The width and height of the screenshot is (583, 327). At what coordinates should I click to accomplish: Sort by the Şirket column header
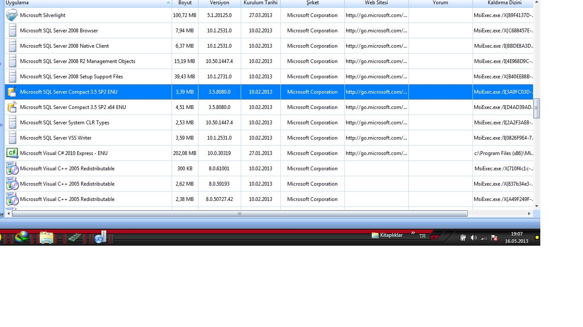point(312,3)
